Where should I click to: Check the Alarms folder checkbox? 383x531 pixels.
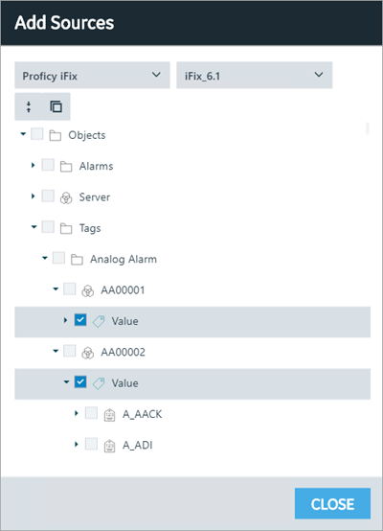(48, 165)
